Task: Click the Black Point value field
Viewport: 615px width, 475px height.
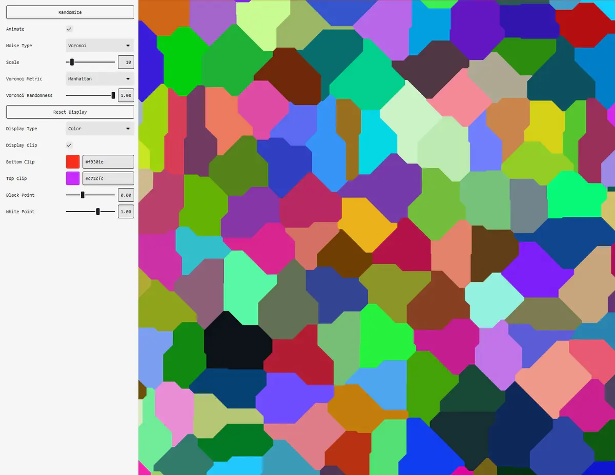Action: point(126,195)
